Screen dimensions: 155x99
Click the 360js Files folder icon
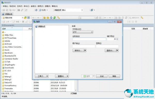(3, 35)
